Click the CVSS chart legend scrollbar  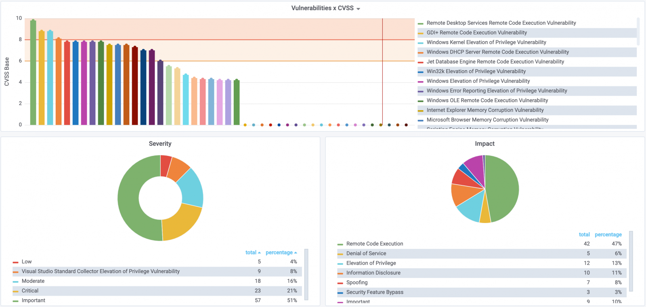tap(638, 31)
